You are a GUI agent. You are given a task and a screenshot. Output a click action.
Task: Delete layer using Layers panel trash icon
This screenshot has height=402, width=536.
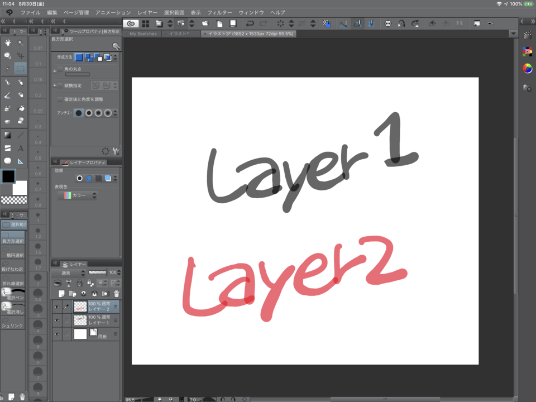point(117,294)
